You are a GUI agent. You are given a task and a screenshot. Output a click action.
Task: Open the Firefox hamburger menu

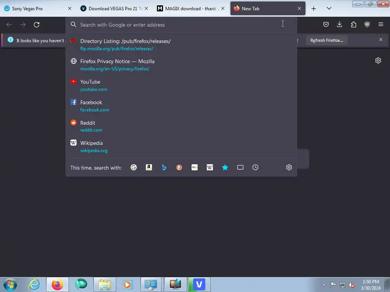[381, 24]
